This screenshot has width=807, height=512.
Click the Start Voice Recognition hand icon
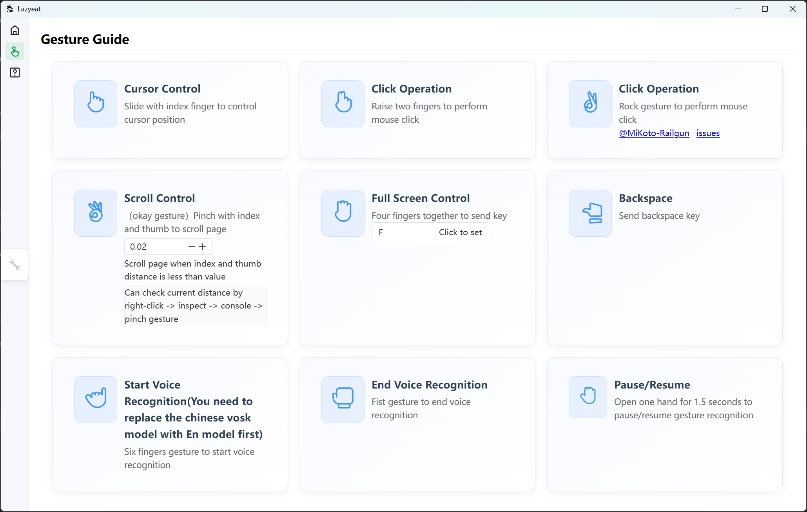[96, 399]
